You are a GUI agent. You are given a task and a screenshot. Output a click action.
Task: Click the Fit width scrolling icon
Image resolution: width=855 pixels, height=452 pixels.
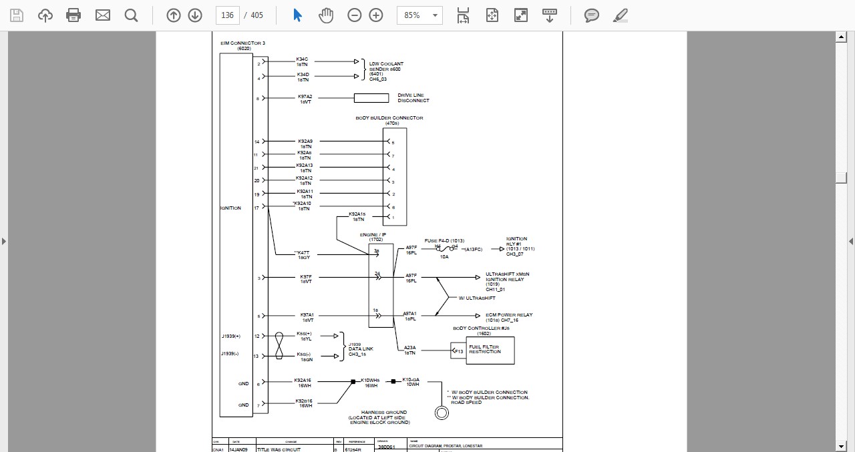tap(463, 15)
